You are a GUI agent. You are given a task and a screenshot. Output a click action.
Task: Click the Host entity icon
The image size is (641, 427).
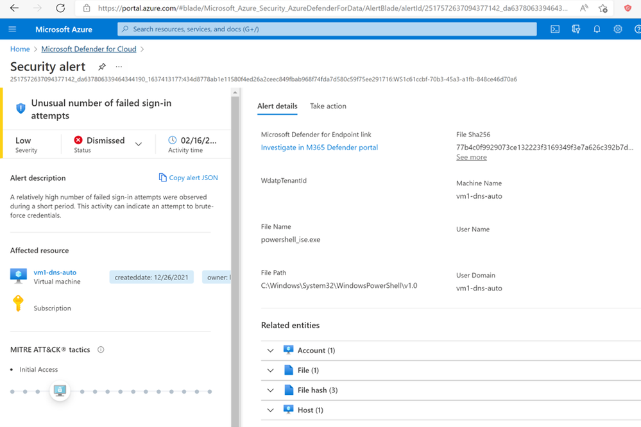(x=288, y=410)
